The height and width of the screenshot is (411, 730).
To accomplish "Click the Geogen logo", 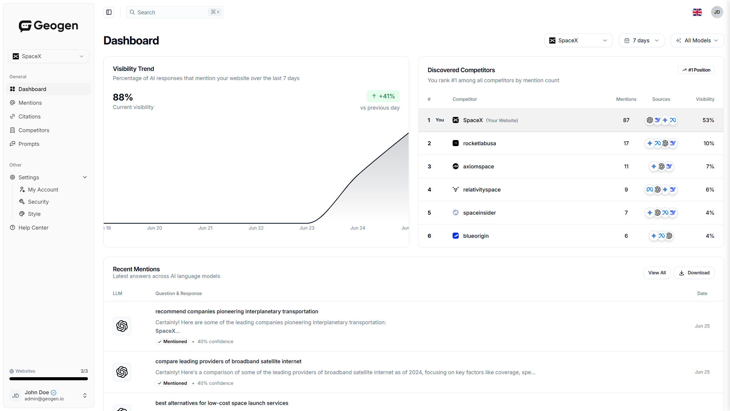I will pyautogui.click(x=48, y=26).
